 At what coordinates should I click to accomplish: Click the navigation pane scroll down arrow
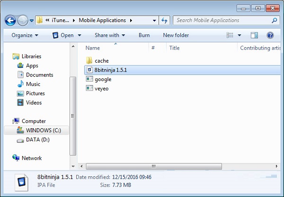73,166
